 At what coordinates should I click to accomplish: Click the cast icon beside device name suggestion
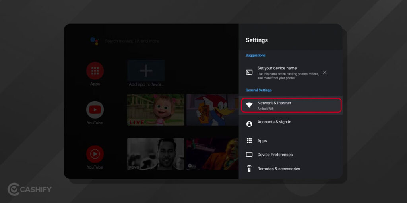[249, 72]
